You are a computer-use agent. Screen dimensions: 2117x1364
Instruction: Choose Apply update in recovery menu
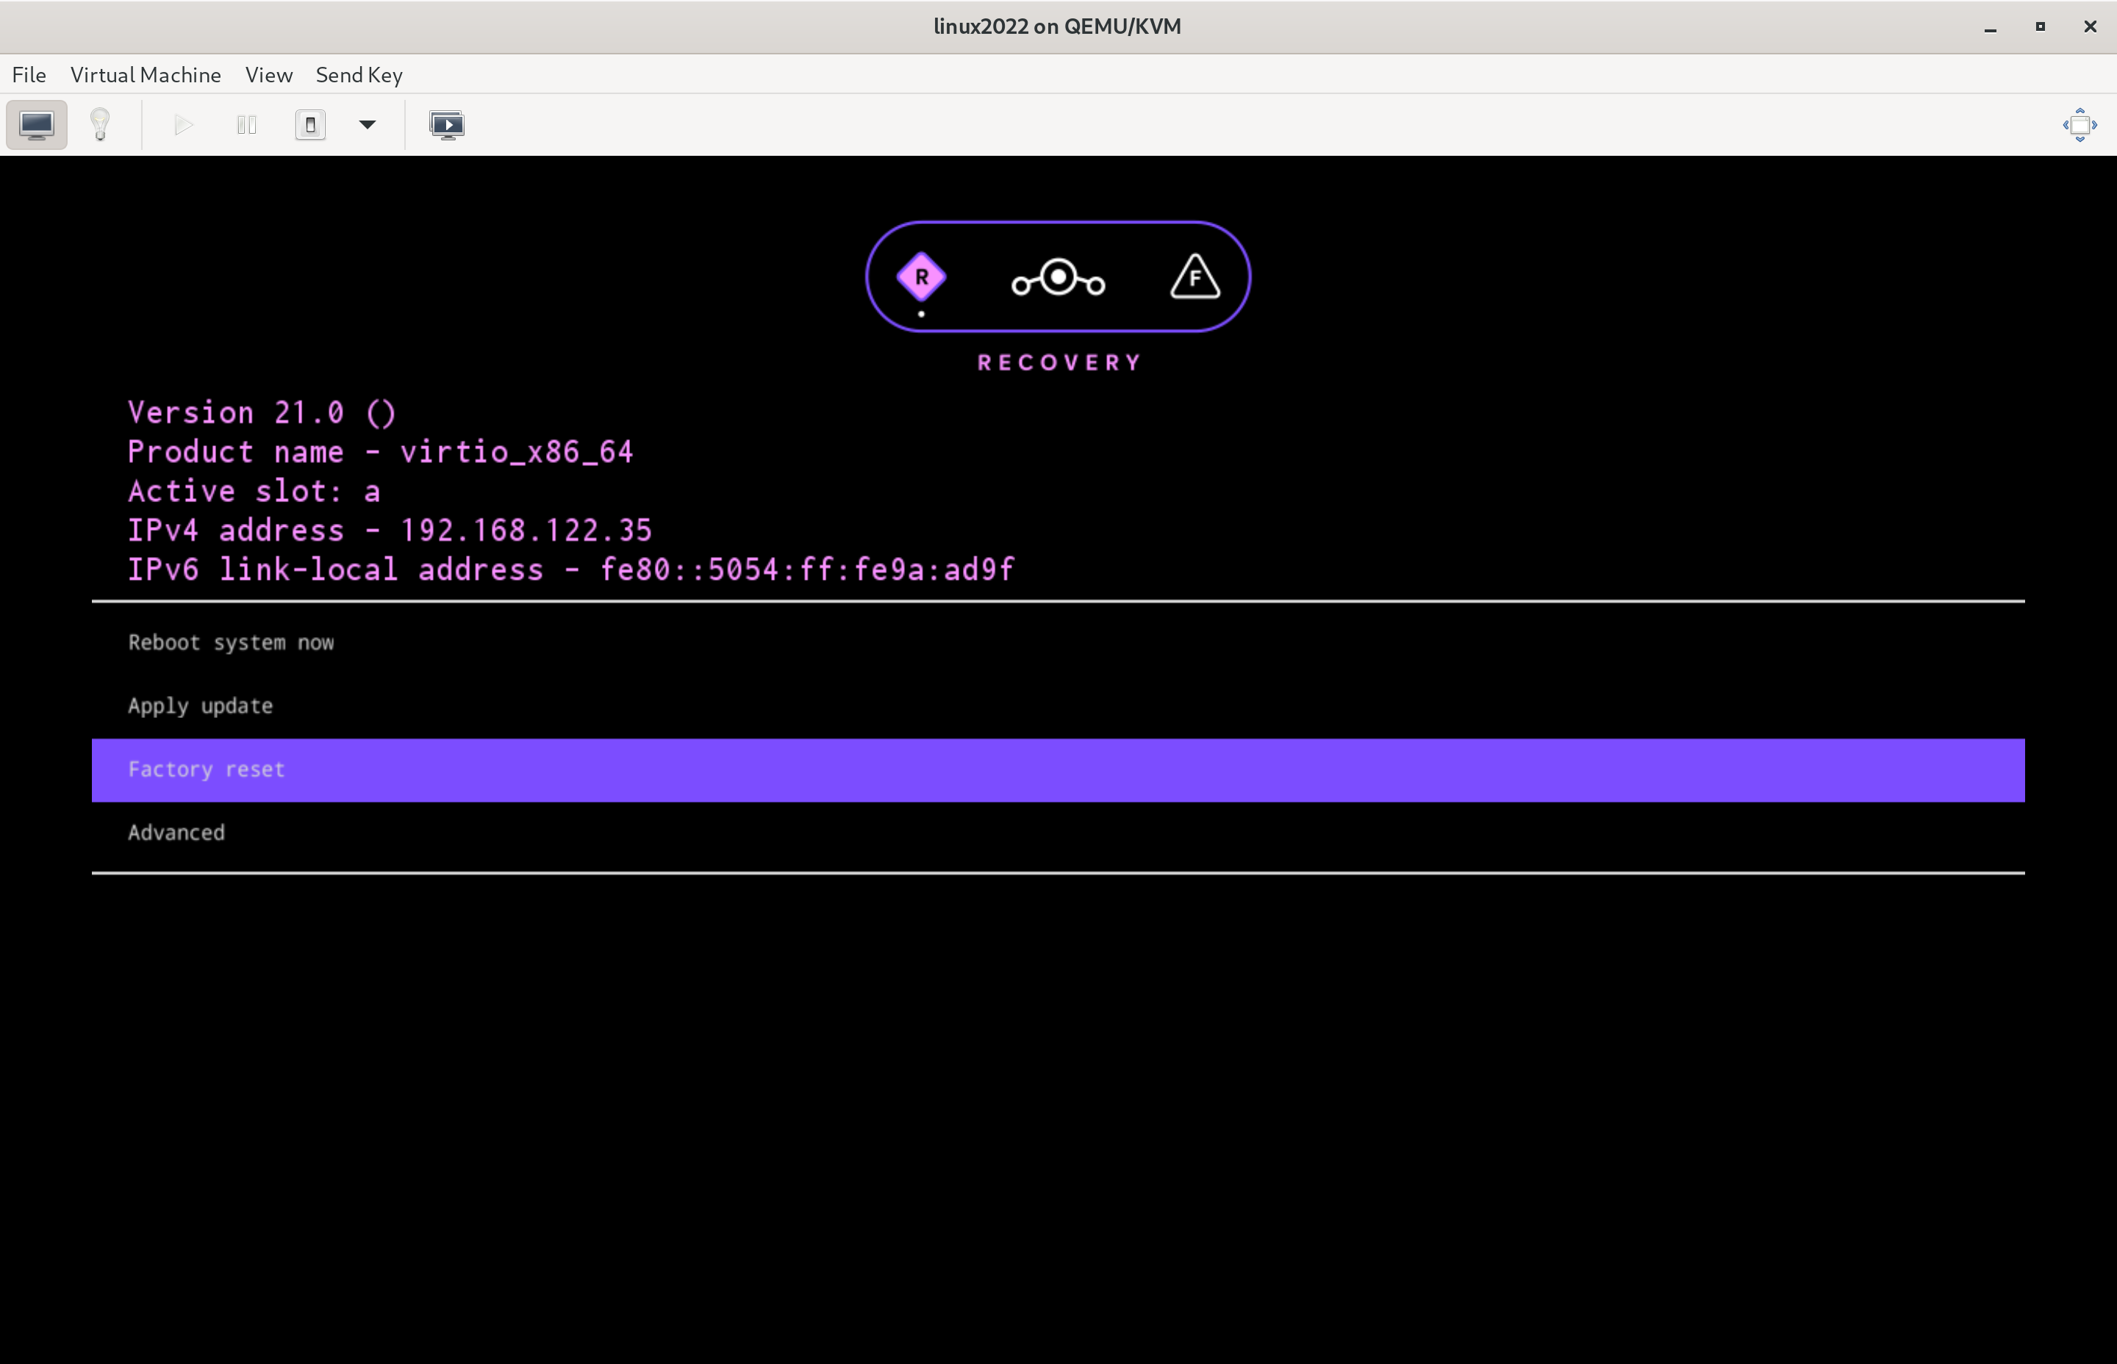click(x=1058, y=707)
